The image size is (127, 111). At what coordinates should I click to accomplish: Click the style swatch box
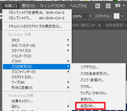point(116,16)
